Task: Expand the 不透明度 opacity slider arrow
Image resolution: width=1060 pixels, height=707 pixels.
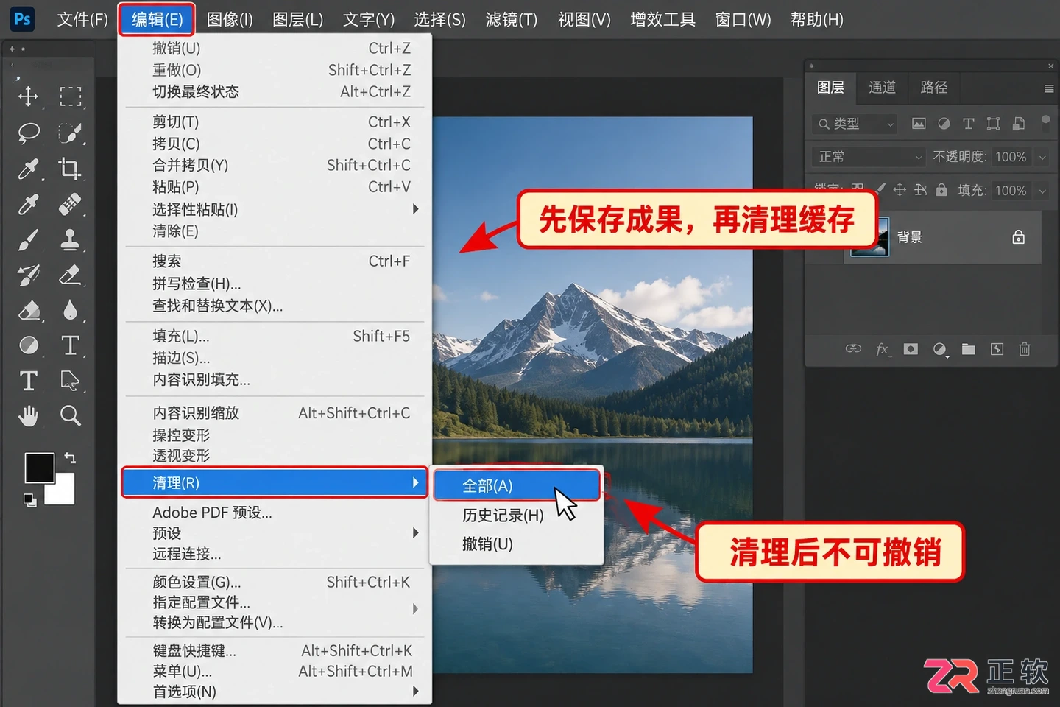Action: (x=1042, y=157)
